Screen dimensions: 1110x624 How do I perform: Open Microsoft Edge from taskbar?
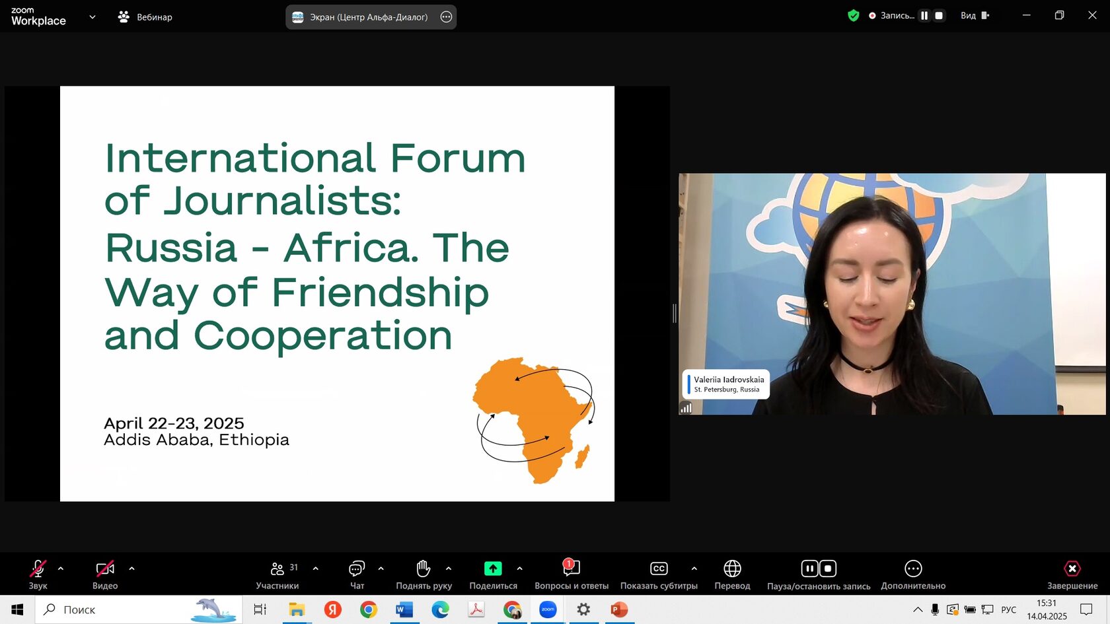coord(440,609)
